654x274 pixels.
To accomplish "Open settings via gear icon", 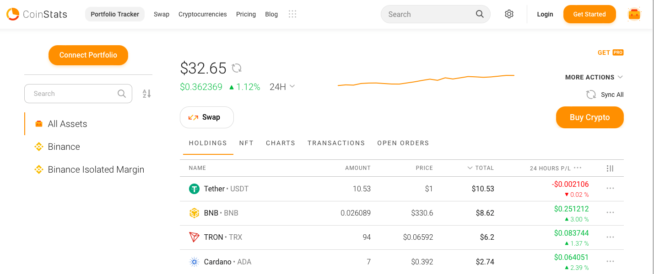I will pyautogui.click(x=509, y=14).
